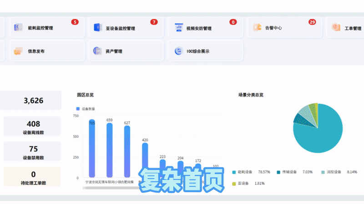The image size is (364, 204).
Task: Click the 8.14% legend value
Action: point(352,172)
